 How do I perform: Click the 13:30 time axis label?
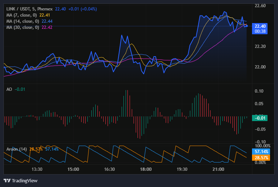pyautogui.click(x=37, y=169)
